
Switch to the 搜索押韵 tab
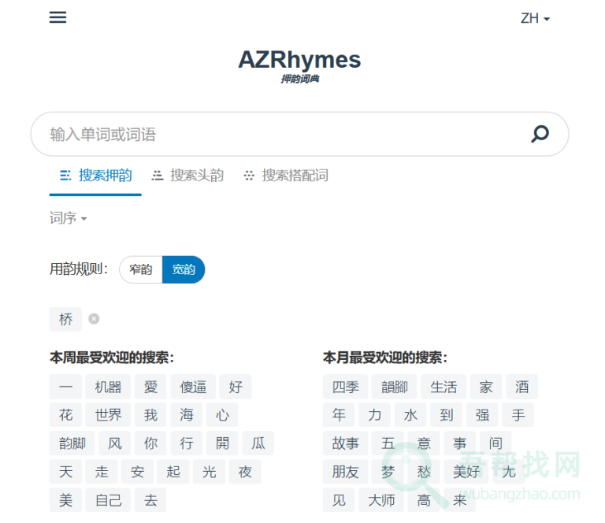tap(96, 176)
